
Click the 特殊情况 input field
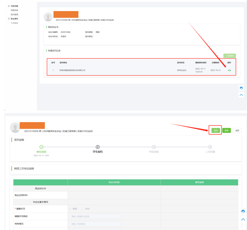(95, 224)
